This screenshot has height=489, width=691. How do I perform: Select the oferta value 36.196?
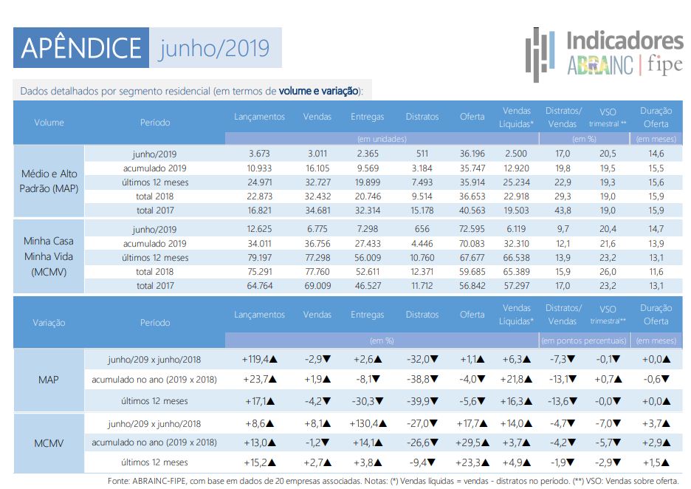[472, 154]
